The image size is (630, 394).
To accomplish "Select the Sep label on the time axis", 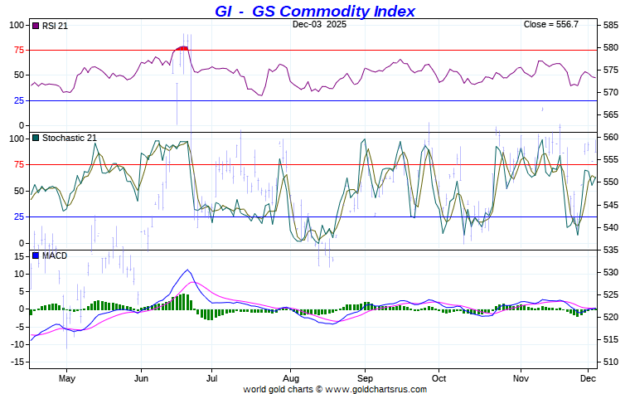I will (x=365, y=377).
